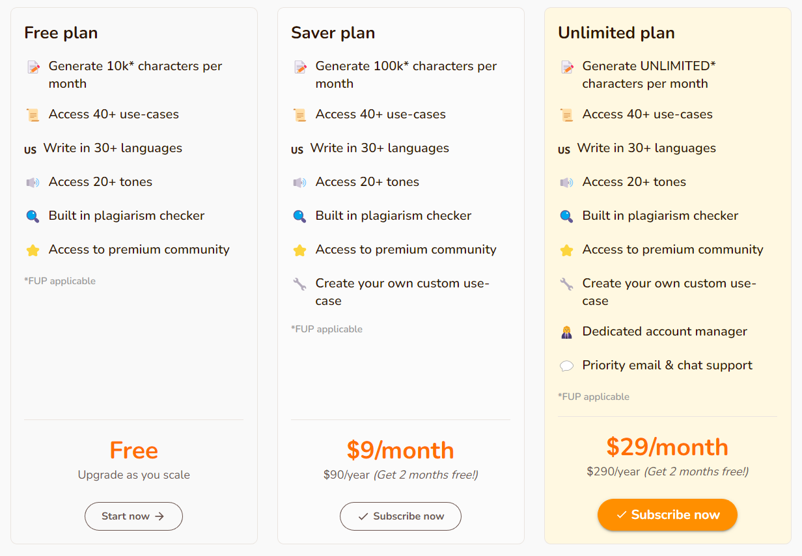The width and height of the screenshot is (802, 556).
Task: Click the speaker icon in Free plan
Action: click(x=33, y=183)
